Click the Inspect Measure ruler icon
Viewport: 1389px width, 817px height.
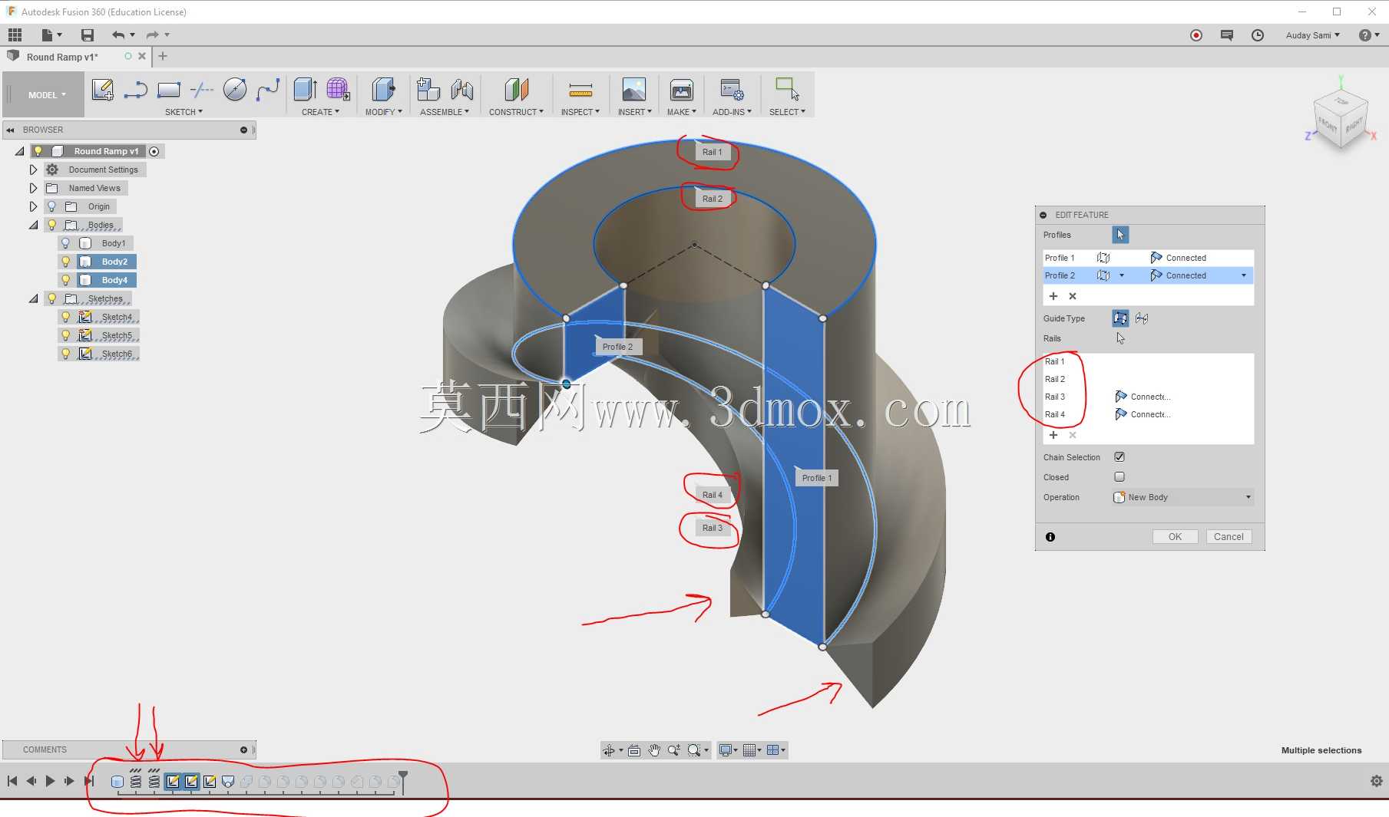[580, 91]
